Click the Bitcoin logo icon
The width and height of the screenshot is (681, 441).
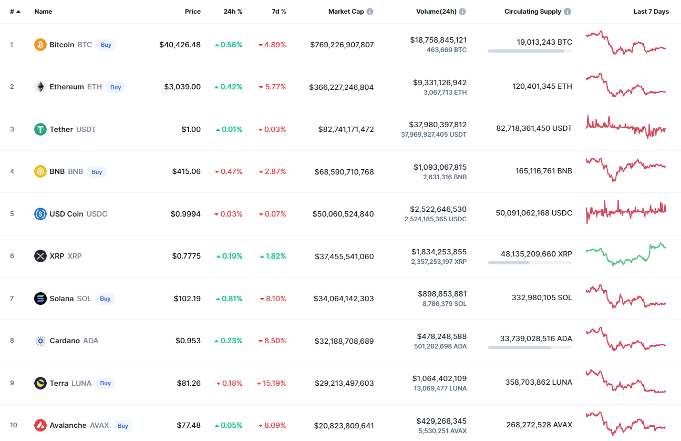40,45
